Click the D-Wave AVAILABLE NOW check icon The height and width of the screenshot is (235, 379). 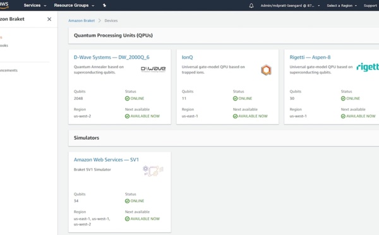tap(127, 116)
